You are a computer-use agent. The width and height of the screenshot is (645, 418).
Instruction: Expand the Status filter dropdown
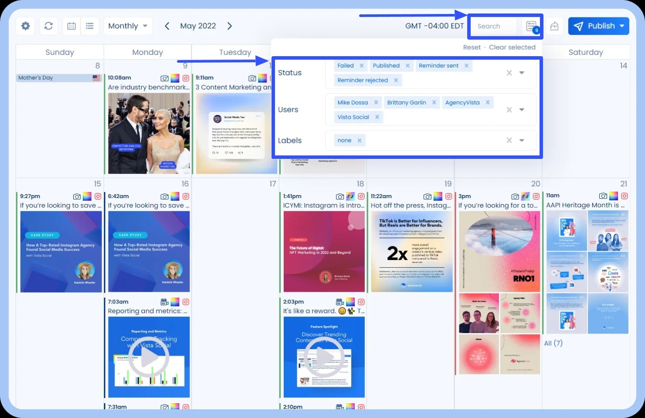tap(522, 73)
